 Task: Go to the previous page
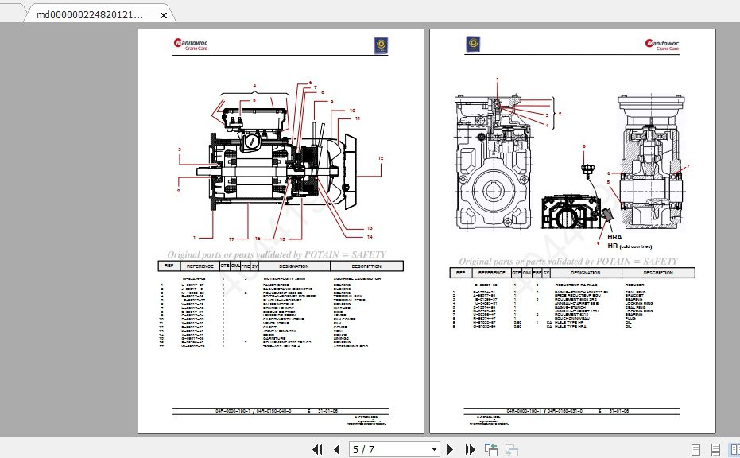click(x=336, y=449)
